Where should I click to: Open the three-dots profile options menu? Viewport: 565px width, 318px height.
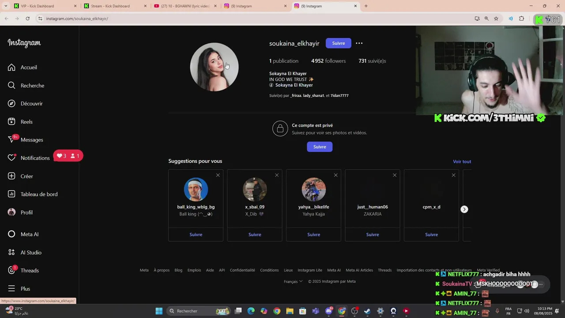point(359,43)
